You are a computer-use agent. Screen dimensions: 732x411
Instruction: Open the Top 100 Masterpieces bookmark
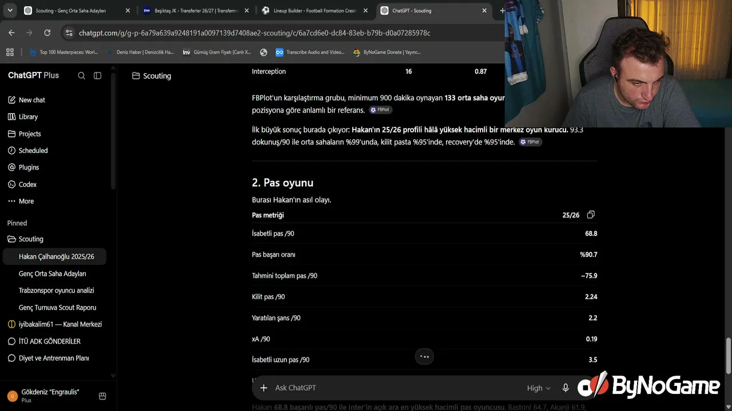pos(63,52)
